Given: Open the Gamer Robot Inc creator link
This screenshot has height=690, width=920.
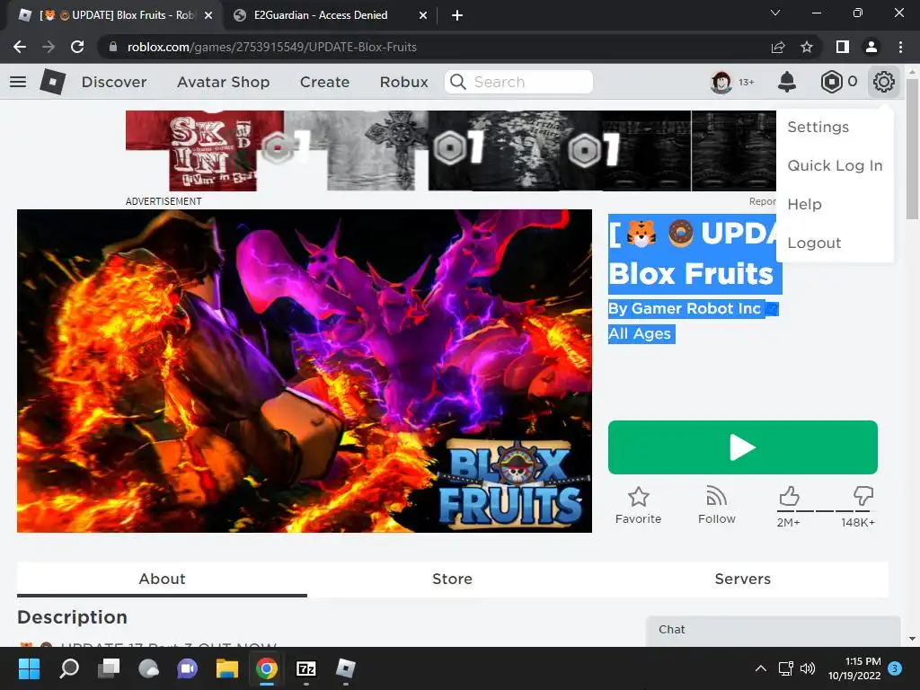Looking at the screenshot, I should point(696,309).
